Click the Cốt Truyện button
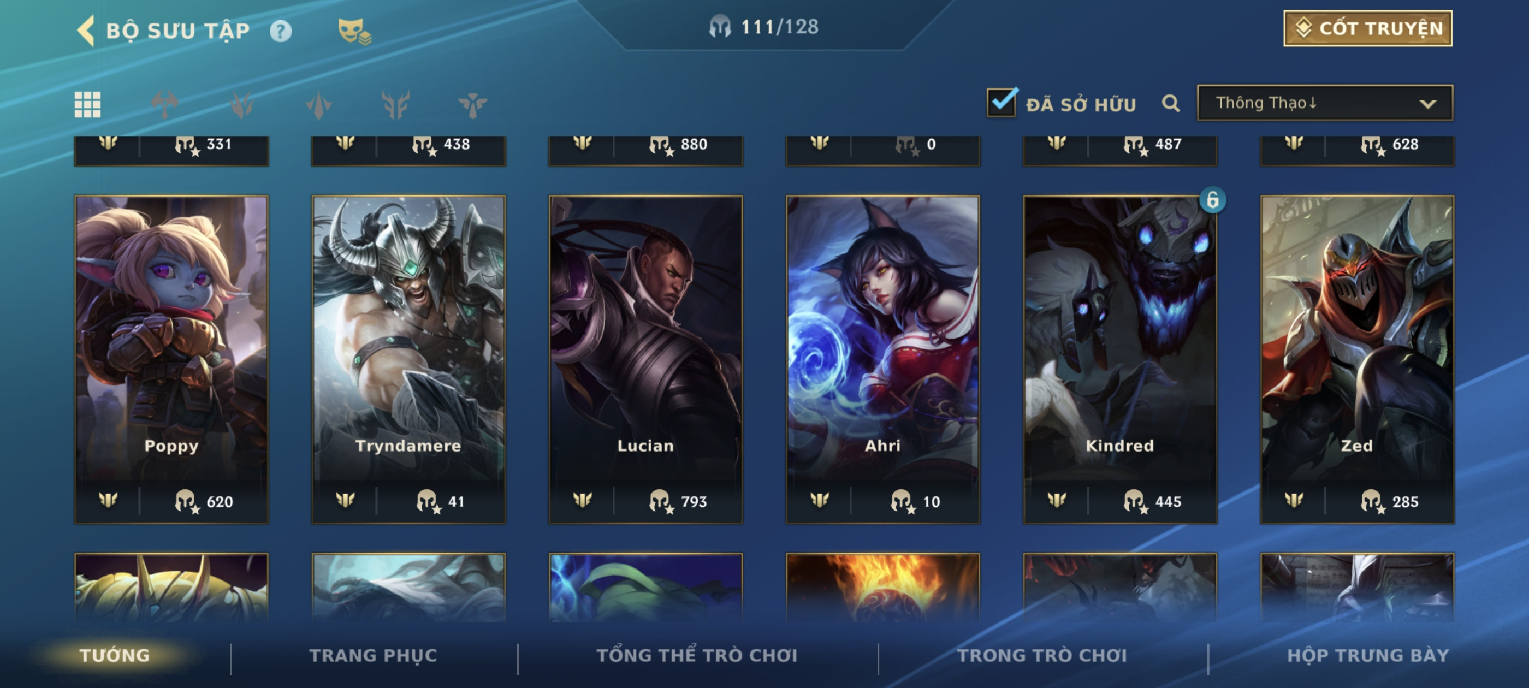Viewport: 1529px width, 688px height. click(x=1367, y=28)
